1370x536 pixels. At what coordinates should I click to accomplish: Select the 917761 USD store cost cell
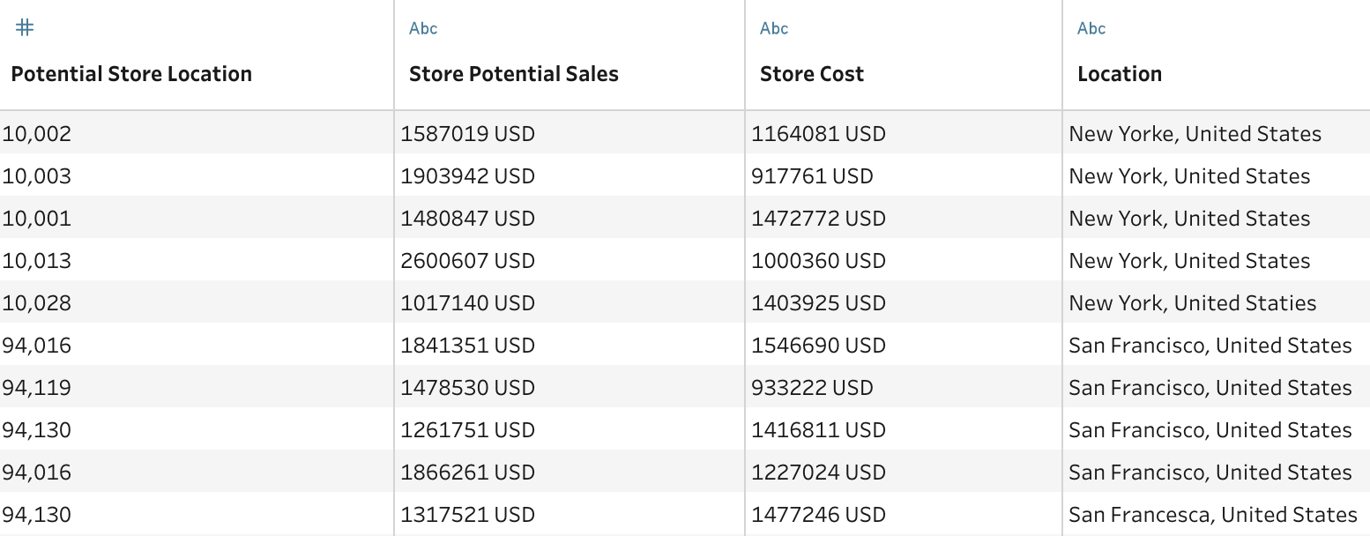pos(812,176)
